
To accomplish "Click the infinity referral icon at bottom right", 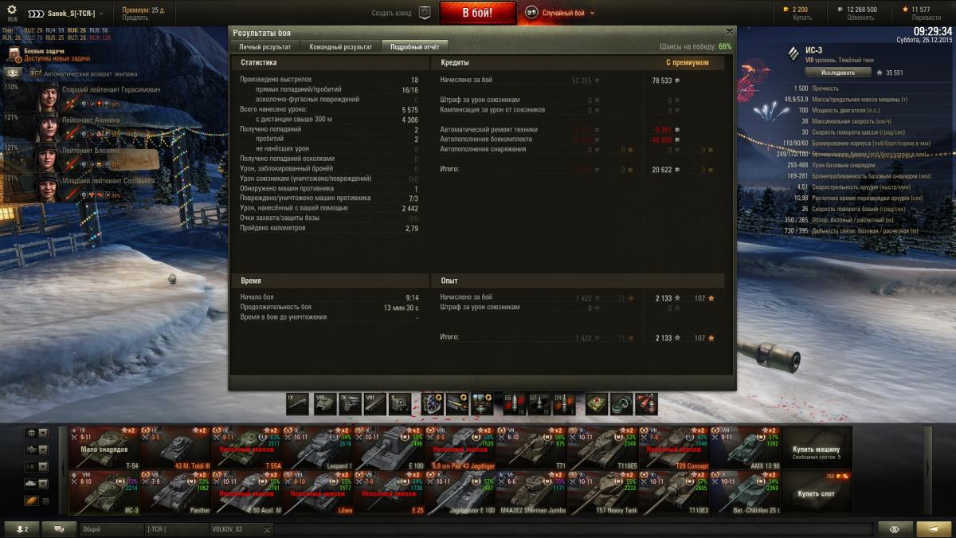I will coord(895,529).
